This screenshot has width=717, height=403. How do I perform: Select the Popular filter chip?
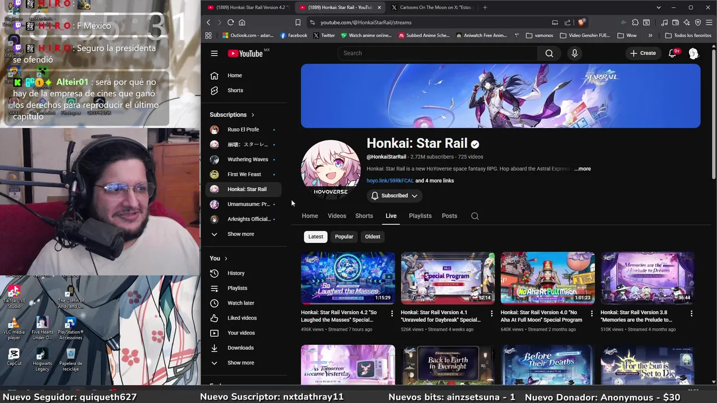tap(344, 237)
